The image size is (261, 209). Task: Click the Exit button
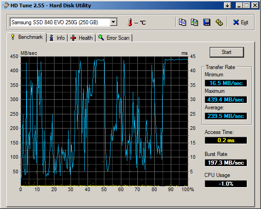pyautogui.click(x=241, y=22)
